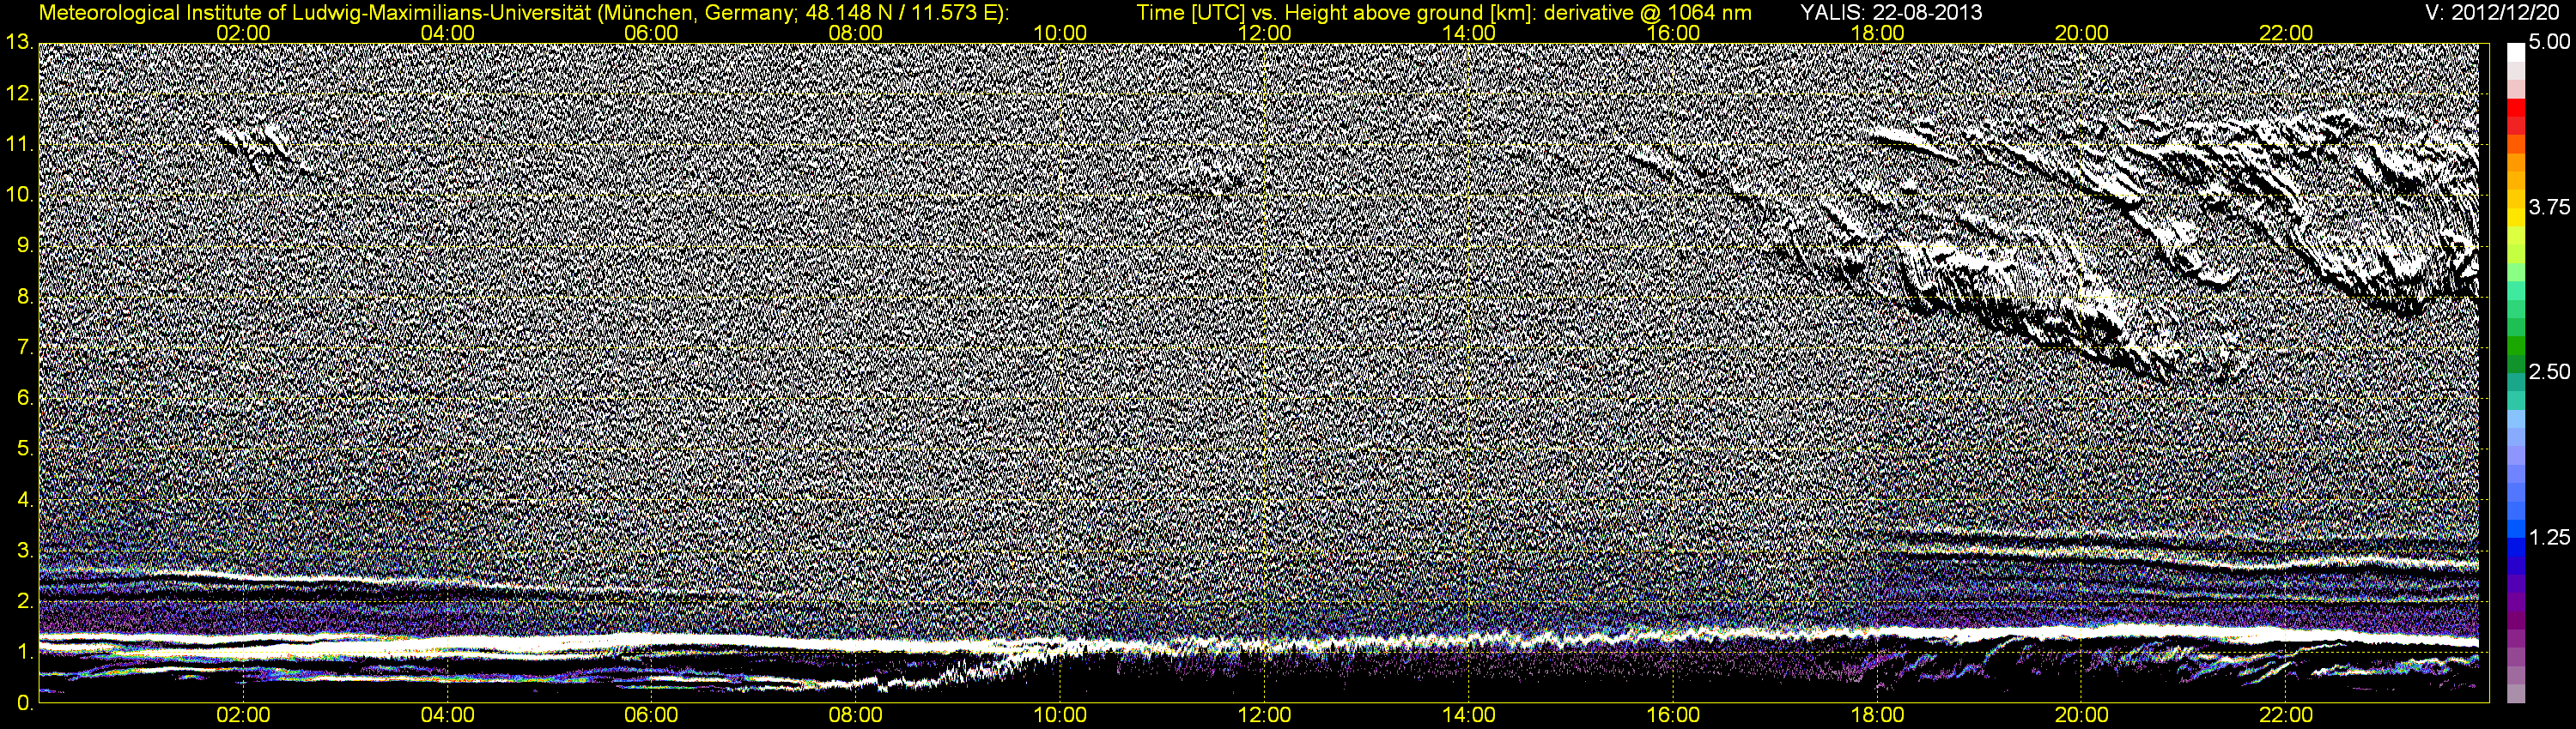Click the '04:00' label on the top time axis
This screenshot has height=729, width=2576.
[448, 33]
